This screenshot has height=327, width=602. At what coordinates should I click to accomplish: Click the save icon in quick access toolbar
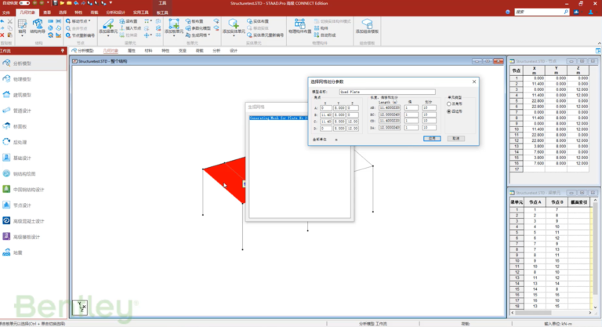(56, 3)
